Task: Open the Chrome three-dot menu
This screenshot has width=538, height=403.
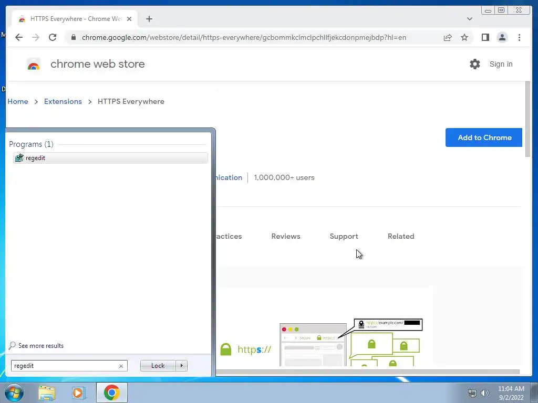Action: [x=519, y=37]
